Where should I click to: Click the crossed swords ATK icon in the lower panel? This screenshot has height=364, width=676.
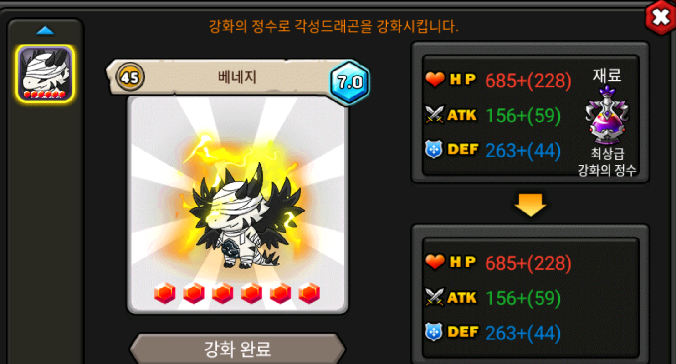pyautogui.click(x=435, y=297)
